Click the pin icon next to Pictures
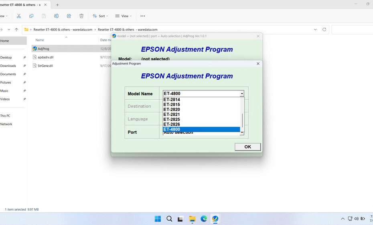 [x=24, y=82]
